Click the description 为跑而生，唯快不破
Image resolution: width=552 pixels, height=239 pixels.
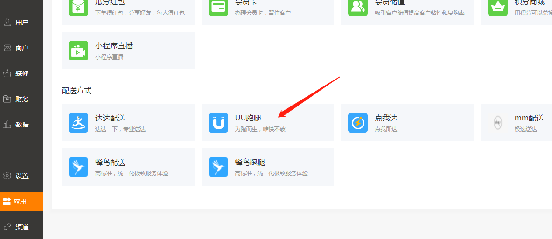260,129
